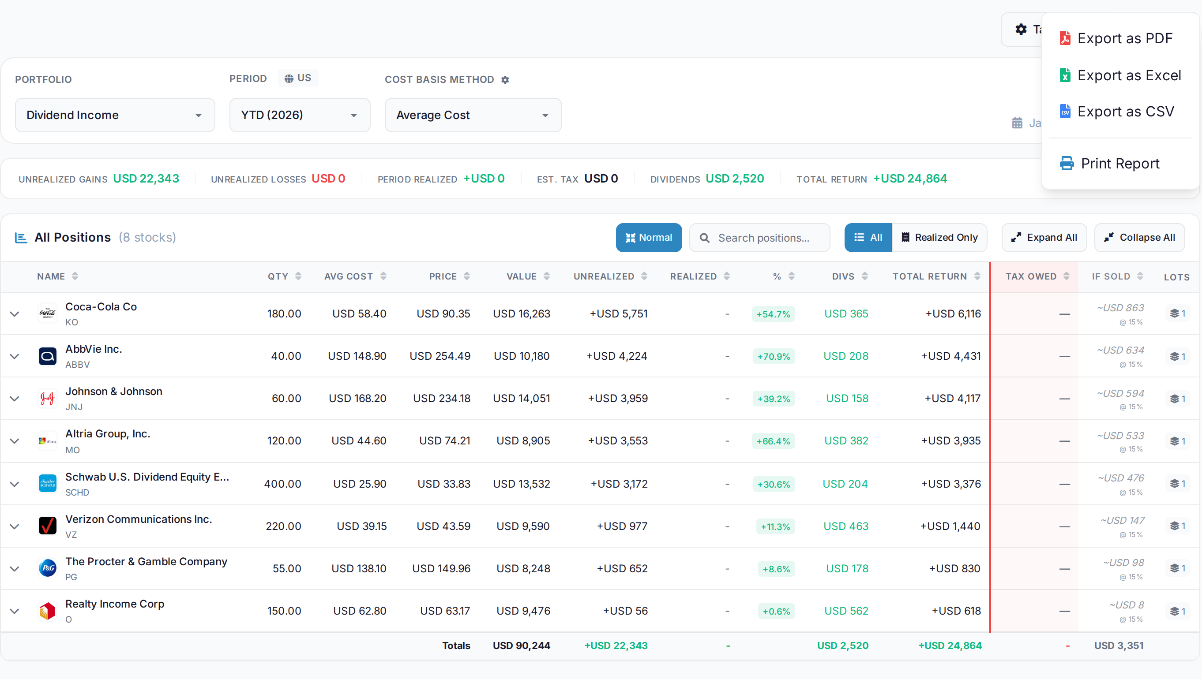
Task: Click the LOTS column header
Action: [x=1176, y=277]
